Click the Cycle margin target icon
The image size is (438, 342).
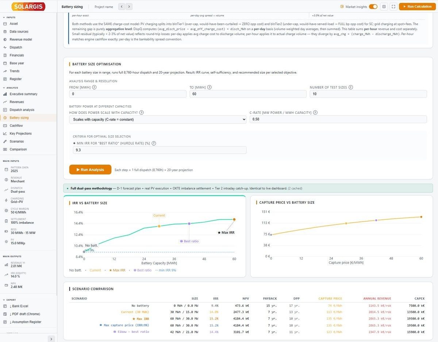(x=6, y=211)
